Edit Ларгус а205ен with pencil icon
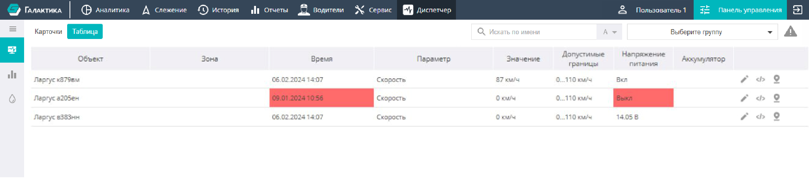Image resolution: width=809 pixels, height=178 pixels. 744,98
